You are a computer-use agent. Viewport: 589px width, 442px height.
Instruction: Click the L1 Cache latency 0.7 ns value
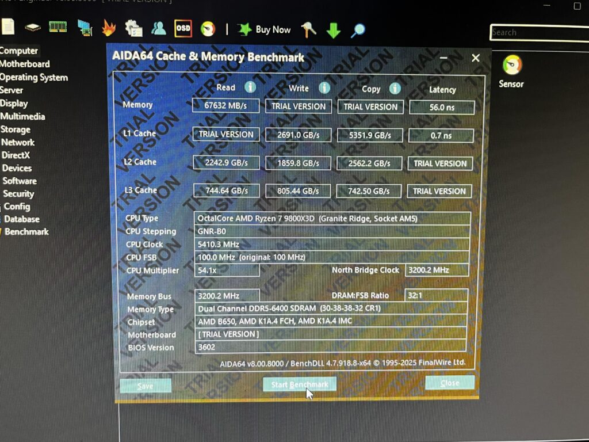[x=441, y=136]
